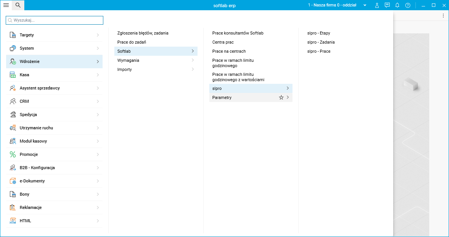Expand the HTML chevron
Image resolution: width=449 pixels, height=237 pixels.
(x=98, y=221)
